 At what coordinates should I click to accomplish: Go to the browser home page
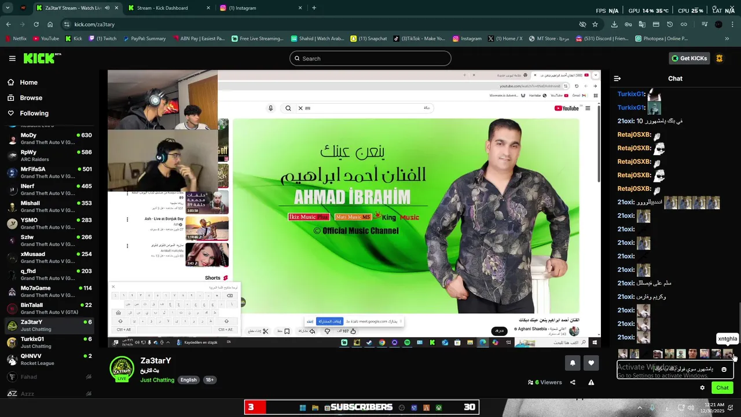(x=50, y=24)
